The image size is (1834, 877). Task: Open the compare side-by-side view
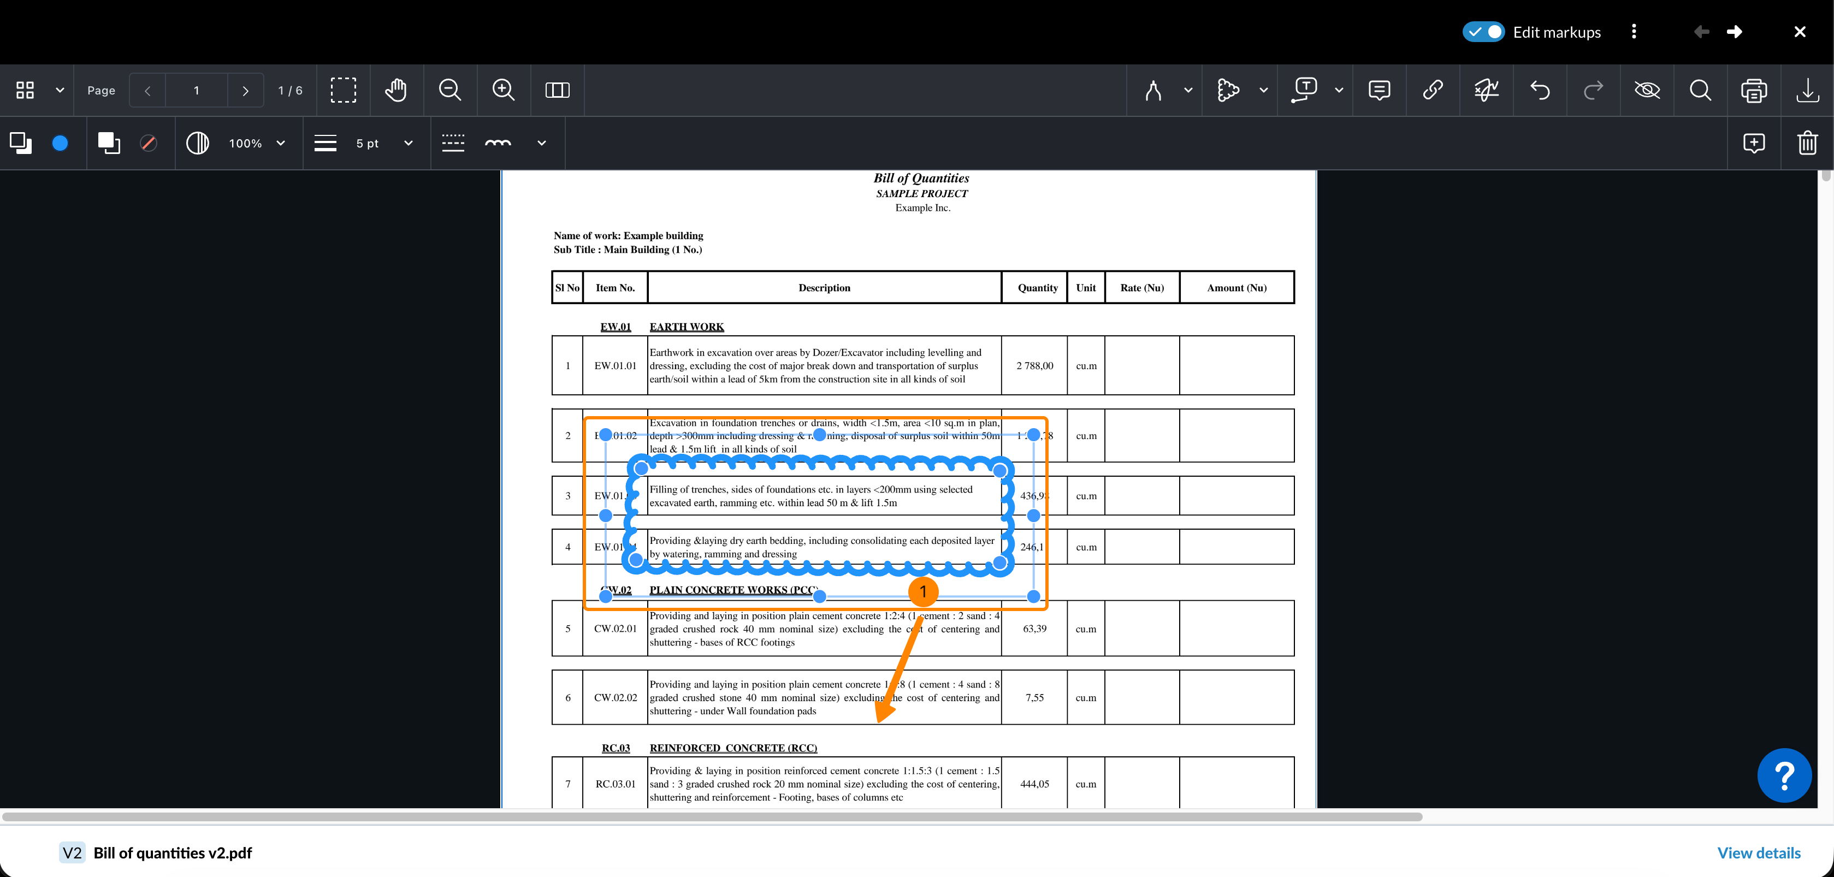(557, 91)
